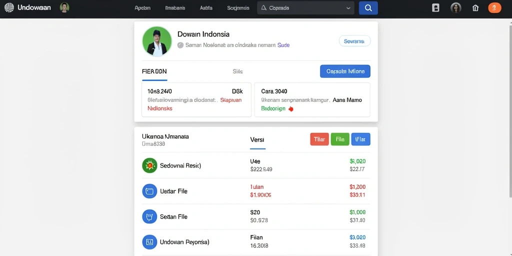The height and width of the screenshot is (256, 512).
Task: Click the orange notification badge icon
Action: [x=494, y=8]
